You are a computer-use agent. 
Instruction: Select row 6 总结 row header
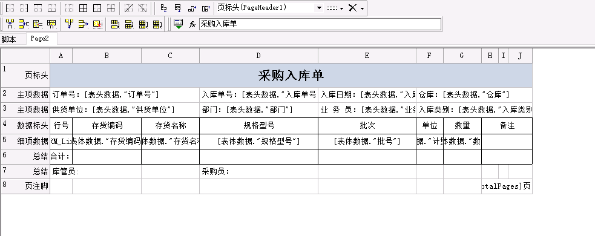pyautogui.click(x=25, y=156)
